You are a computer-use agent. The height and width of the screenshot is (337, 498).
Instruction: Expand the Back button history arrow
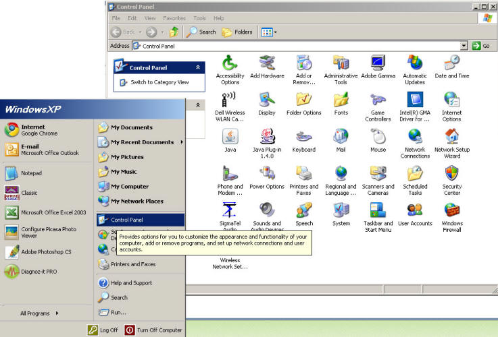click(140, 32)
